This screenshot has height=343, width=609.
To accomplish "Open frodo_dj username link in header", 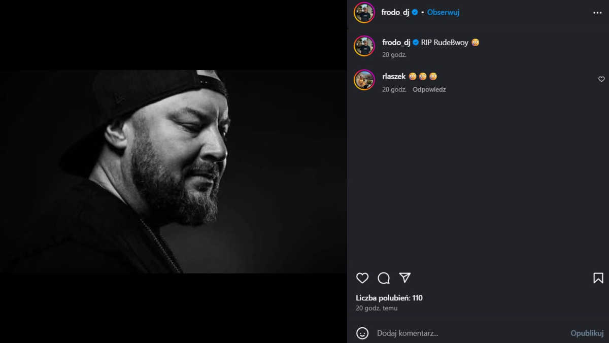I will (x=395, y=13).
